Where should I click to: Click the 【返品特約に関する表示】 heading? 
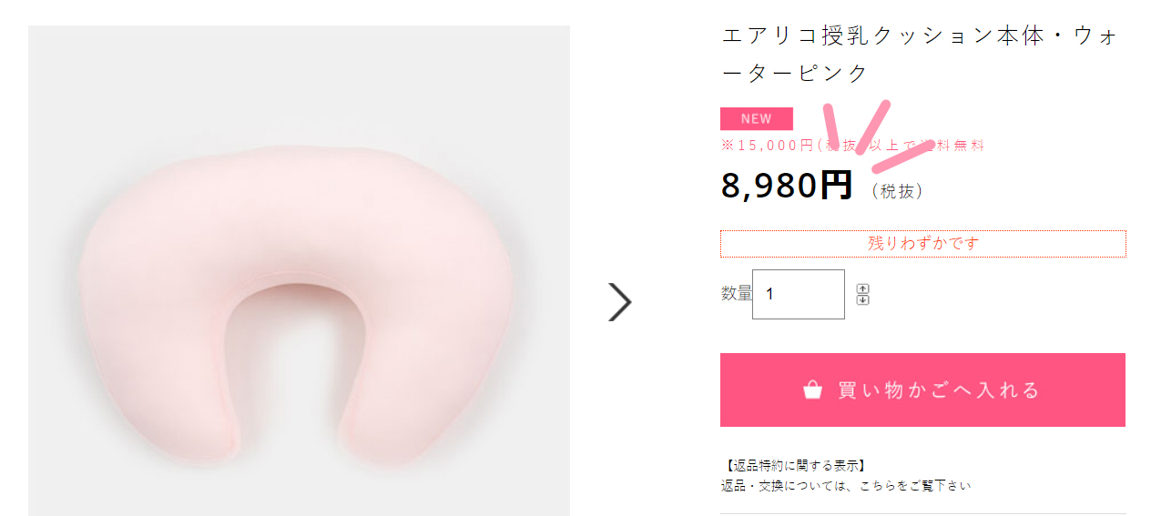click(793, 466)
